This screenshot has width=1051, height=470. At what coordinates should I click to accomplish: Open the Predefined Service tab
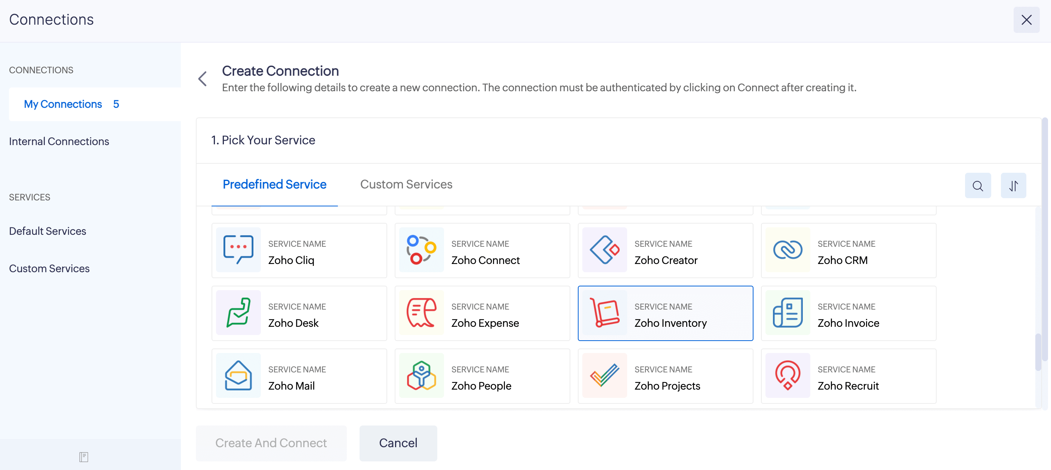click(x=274, y=184)
